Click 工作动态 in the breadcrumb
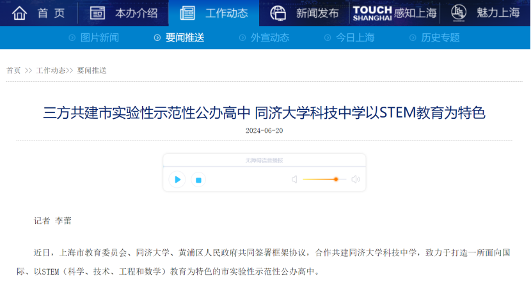The width and height of the screenshot is (531, 283). click(x=51, y=70)
